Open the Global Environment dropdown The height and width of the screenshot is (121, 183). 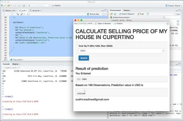click(120, 17)
